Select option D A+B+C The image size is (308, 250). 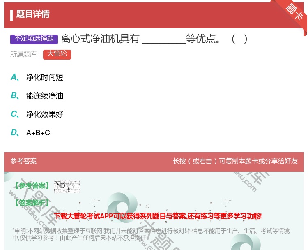[30, 132]
